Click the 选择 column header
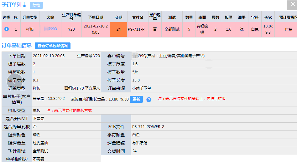297x162 pixels. coord(7,17)
